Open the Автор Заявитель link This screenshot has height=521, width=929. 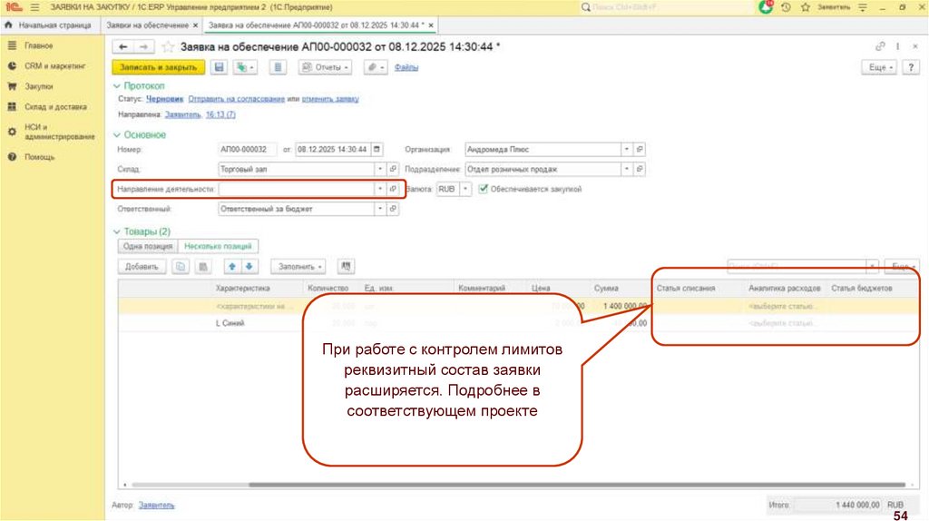point(156,505)
